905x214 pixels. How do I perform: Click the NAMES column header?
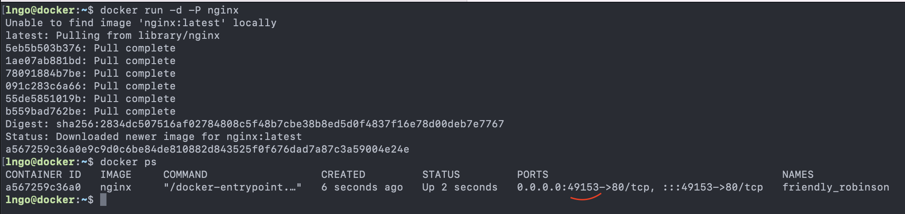[798, 175]
